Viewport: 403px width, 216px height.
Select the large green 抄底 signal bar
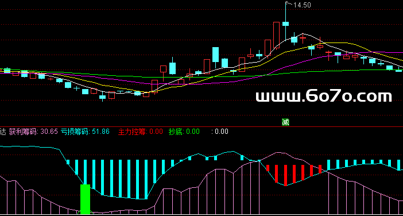pos(86,199)
